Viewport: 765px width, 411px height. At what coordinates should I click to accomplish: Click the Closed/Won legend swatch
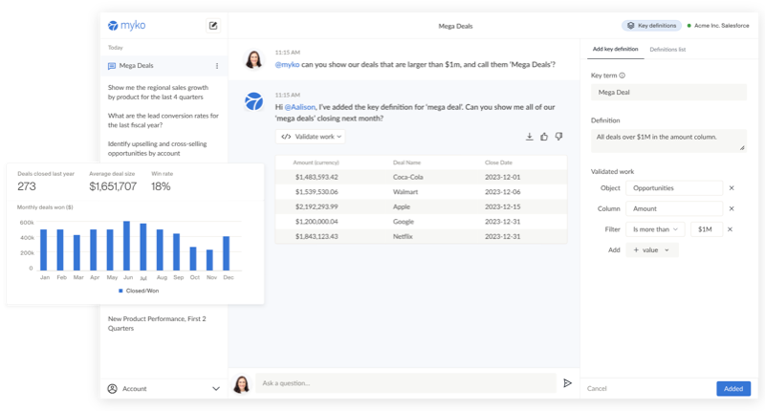(120, 291)
